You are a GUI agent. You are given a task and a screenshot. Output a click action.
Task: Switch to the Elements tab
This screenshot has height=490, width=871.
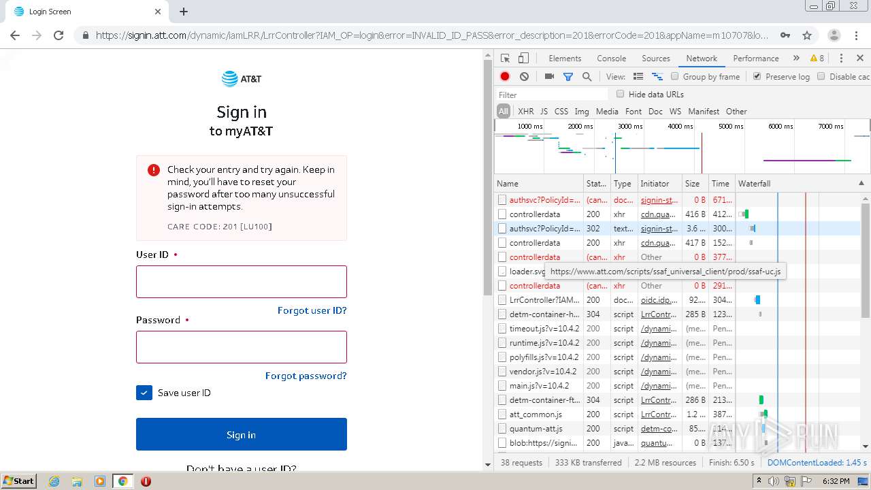coord(565,59)
